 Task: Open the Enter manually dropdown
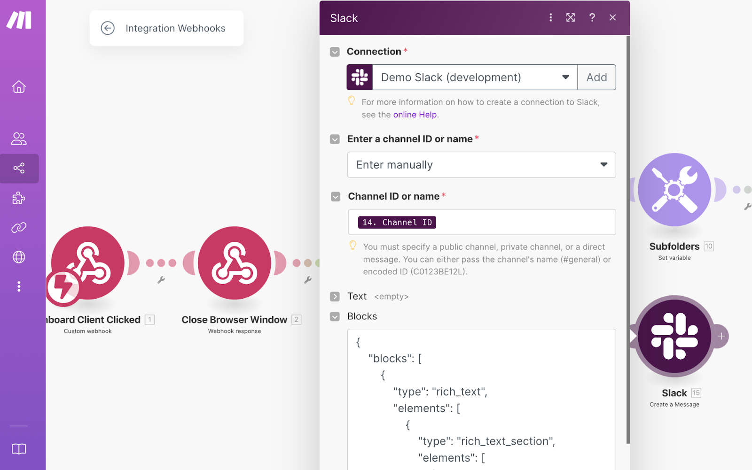click(481, 165)
